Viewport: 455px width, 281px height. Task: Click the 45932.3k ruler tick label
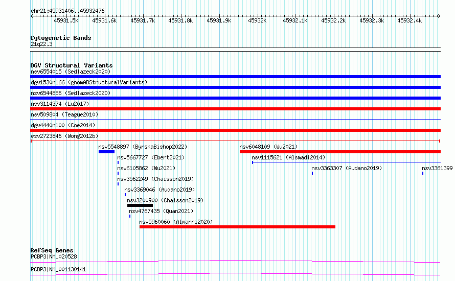click(372, 20)
